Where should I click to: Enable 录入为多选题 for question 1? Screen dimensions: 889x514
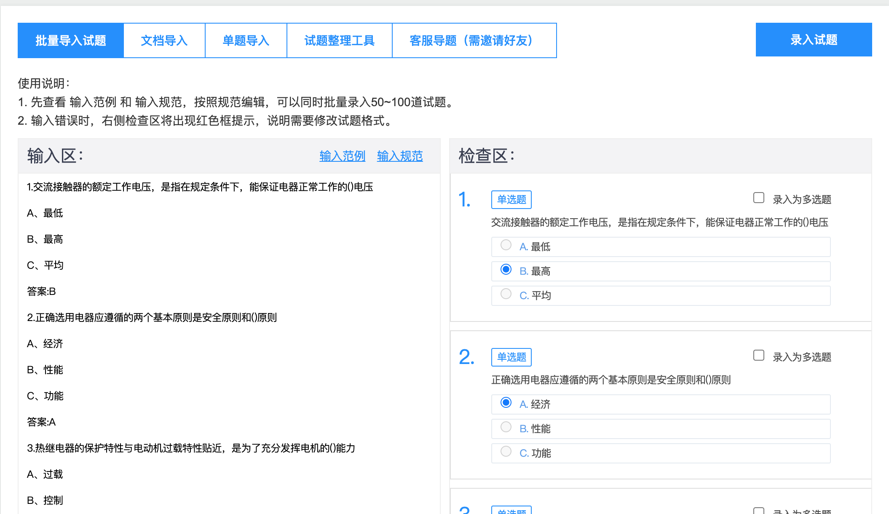pos(758,197)
